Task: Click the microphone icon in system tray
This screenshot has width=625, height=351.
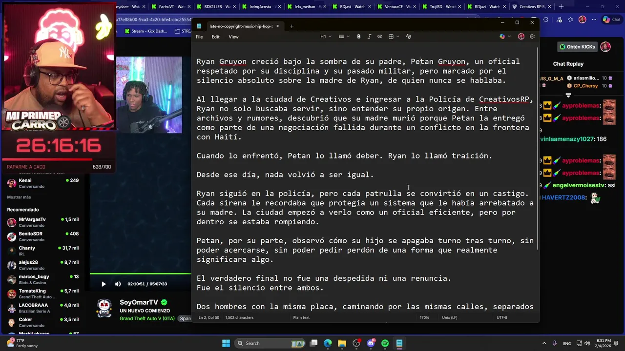Action: click(555, 343)
